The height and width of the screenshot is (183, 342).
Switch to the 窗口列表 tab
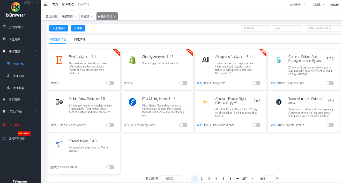[51, 16]
